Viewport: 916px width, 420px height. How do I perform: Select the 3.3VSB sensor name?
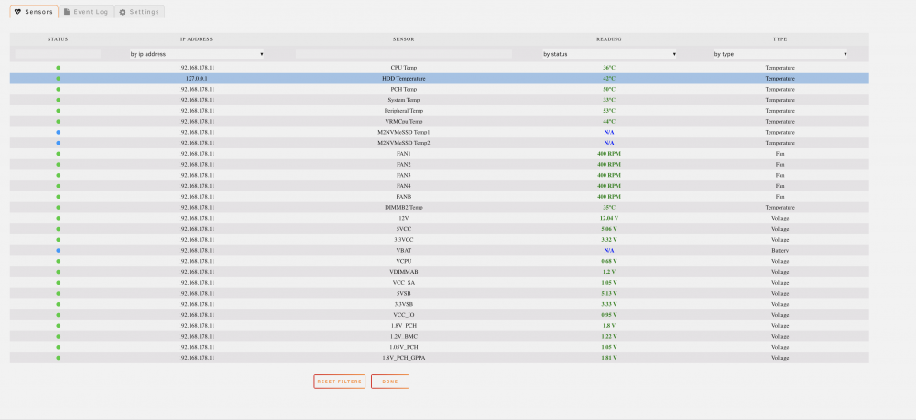click(x=403, y=304)
